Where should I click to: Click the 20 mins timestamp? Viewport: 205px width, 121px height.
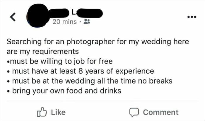tap(65, 22)
